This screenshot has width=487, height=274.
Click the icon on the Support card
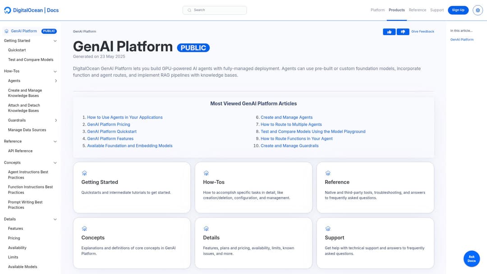coord(328,228)
